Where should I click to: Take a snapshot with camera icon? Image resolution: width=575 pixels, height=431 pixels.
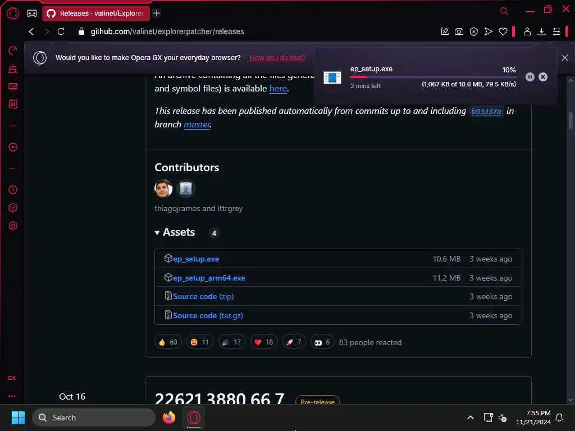(459, 32)
